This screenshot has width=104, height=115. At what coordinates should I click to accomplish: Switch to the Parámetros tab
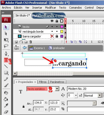click(x=57, y=82)
